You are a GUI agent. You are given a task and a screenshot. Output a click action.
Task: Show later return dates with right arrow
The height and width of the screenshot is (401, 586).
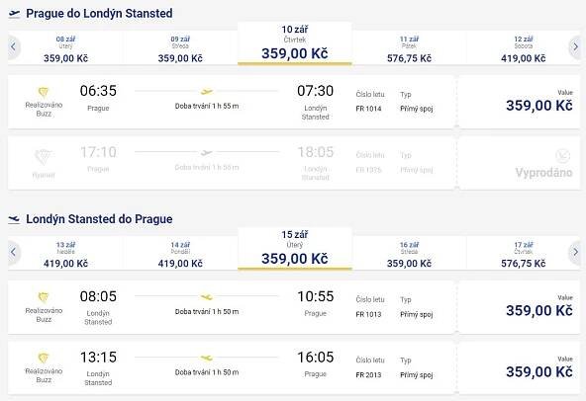click(575, 252)
